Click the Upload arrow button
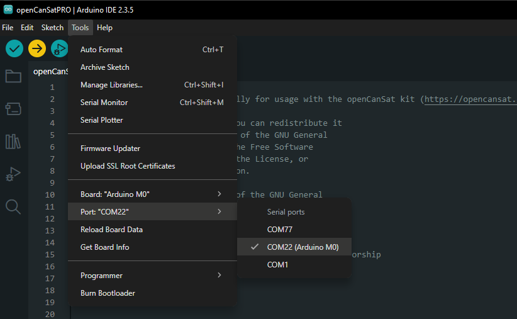 (x=37, y=48)
